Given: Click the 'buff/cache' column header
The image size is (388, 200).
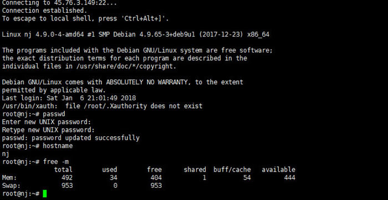Looking at the screenshot, I should click(x=232, y=170).
